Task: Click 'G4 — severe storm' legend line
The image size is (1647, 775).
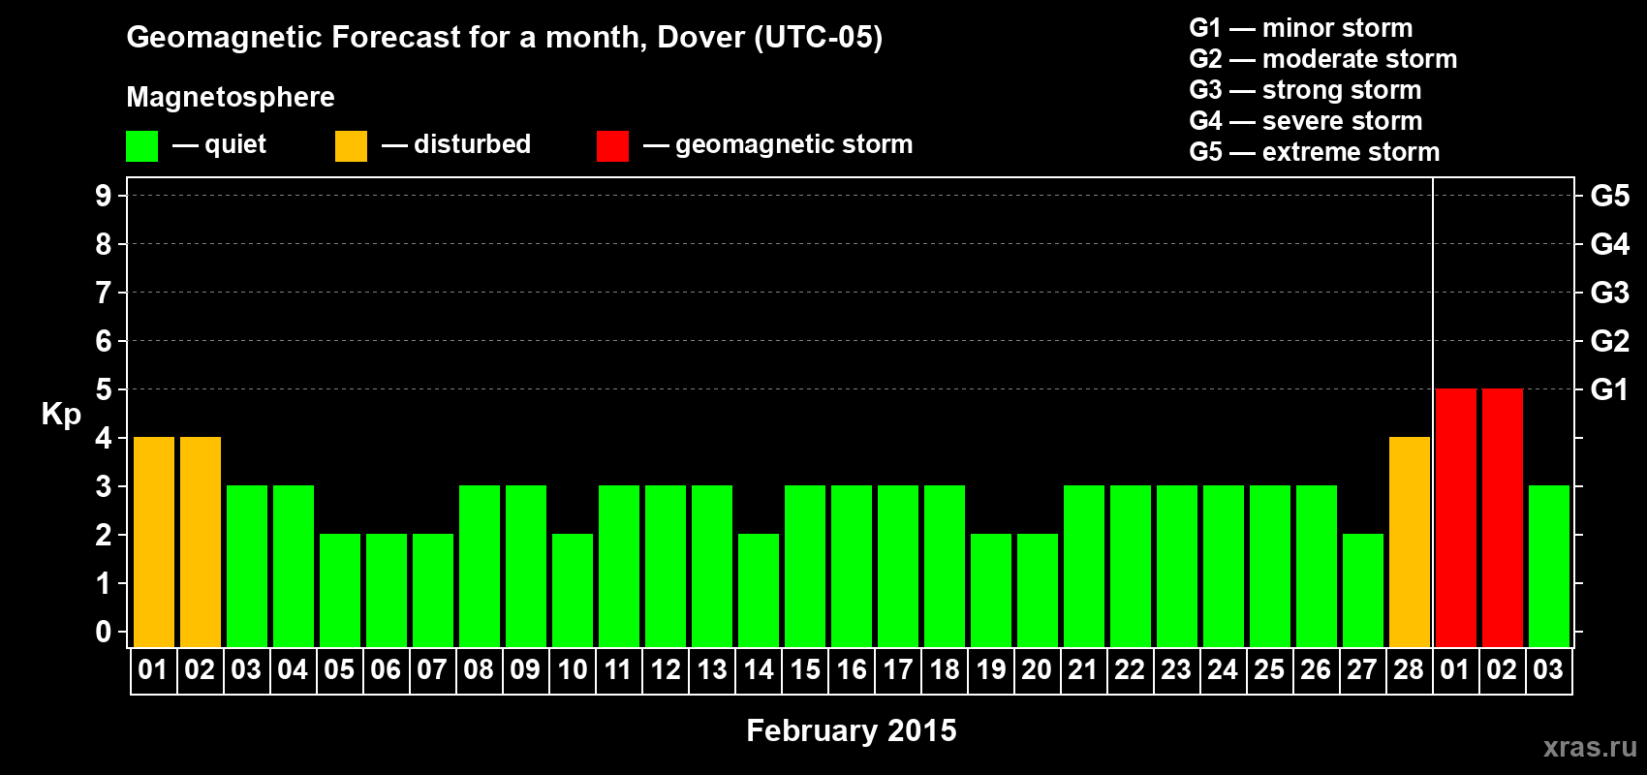Action: [1306, 121]
